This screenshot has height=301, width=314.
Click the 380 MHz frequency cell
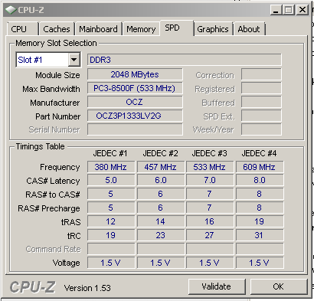coord(111,167)
